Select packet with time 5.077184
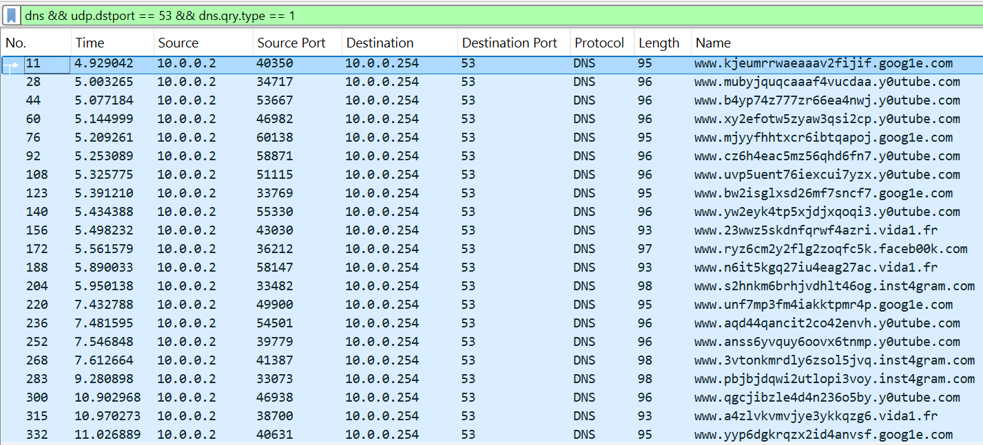The image size is (983, 445). [x=492, y=100]
